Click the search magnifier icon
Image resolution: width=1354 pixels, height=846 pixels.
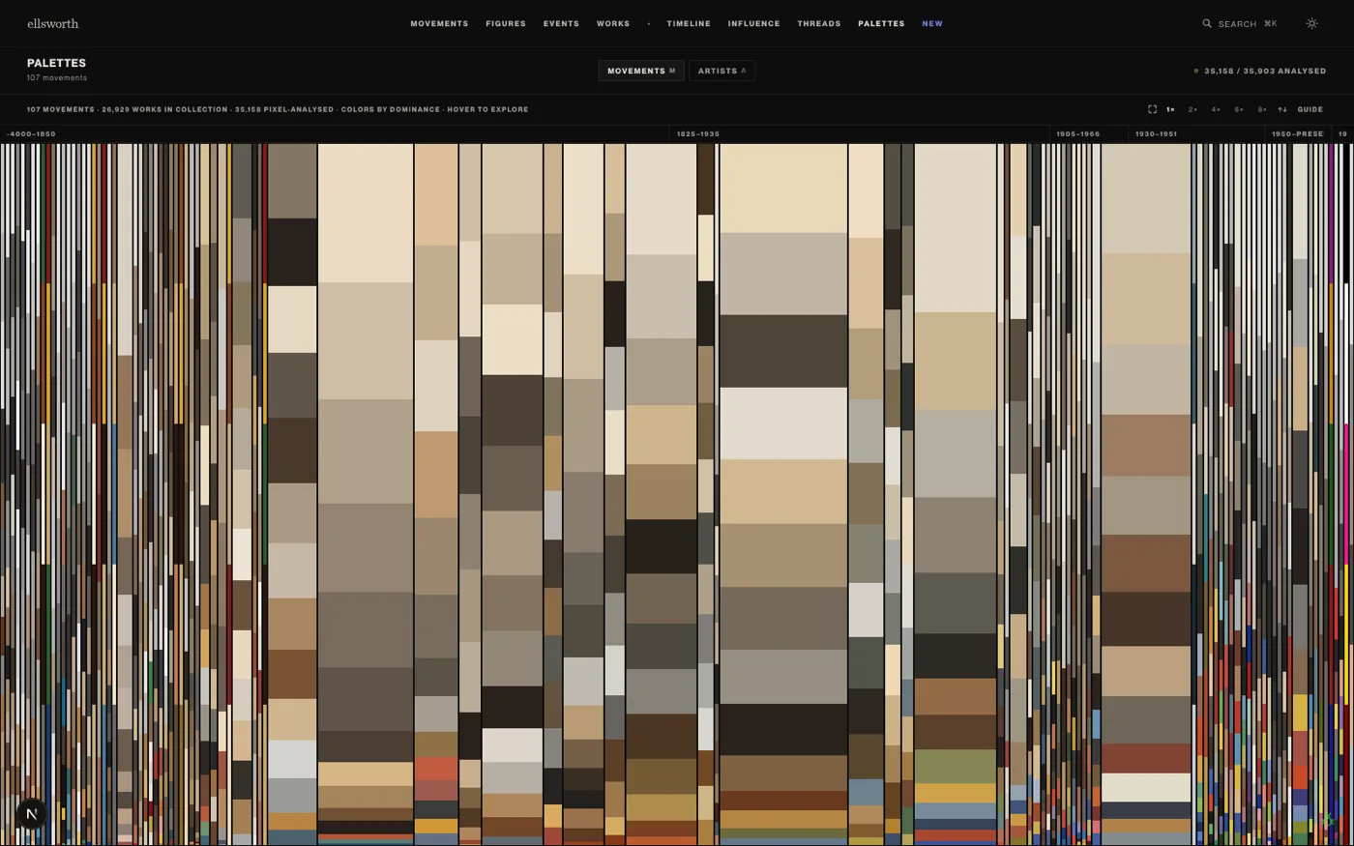(x=1207, y=23)
